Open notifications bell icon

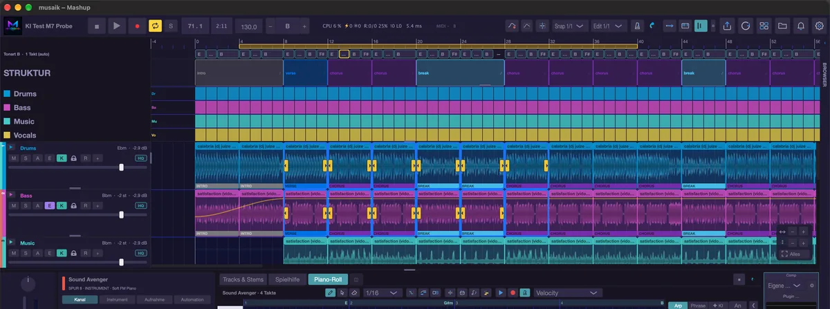click(x=801, y=26)
